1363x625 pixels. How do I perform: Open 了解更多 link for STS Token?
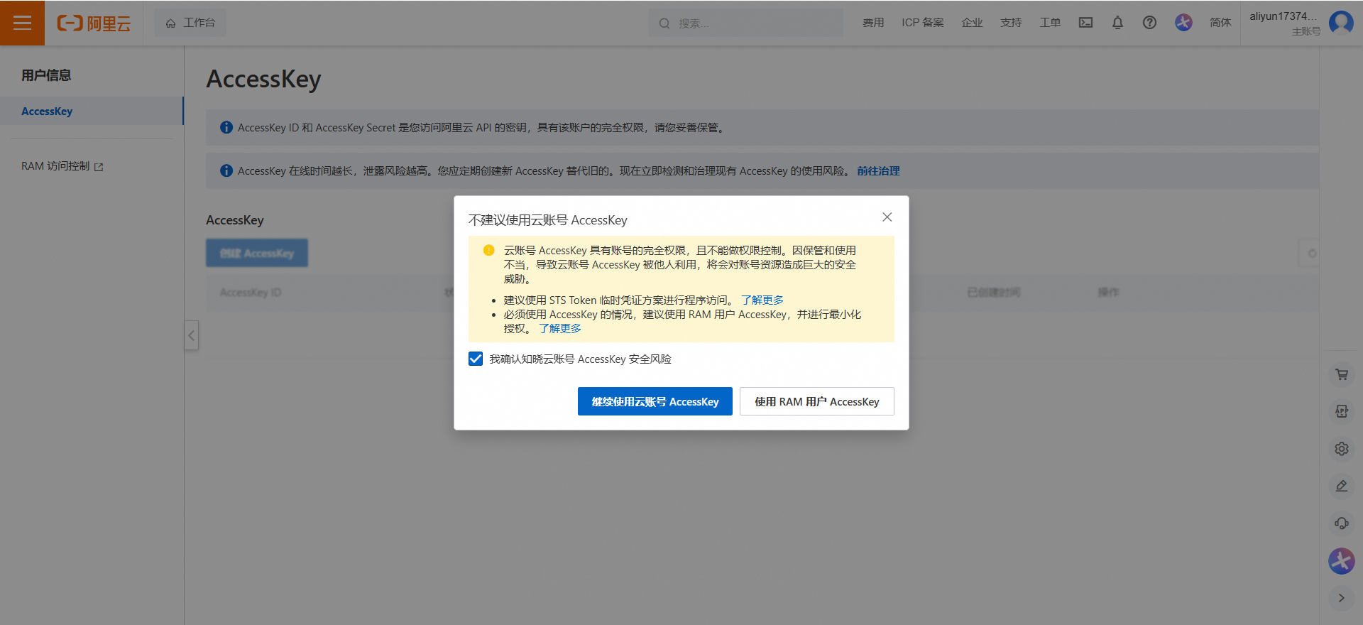[x=762, y=300]
